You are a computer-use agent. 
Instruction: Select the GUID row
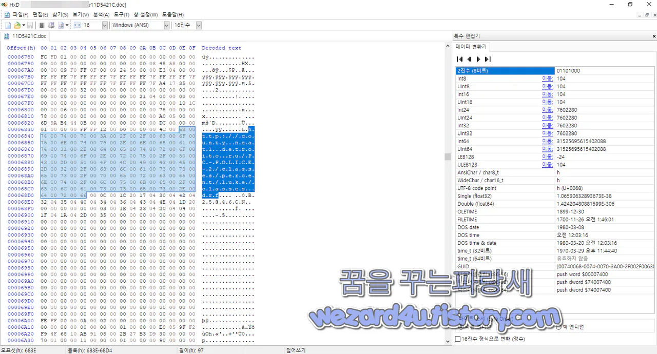tap(555, 266)
